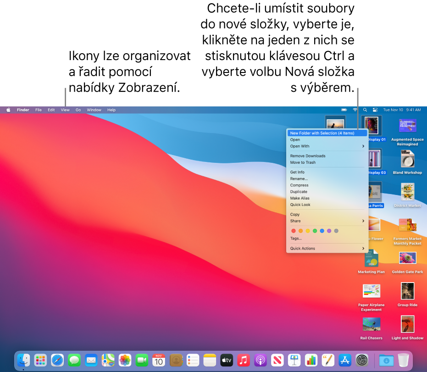
Task: Open Apple TV app in Dock
Action: click(x=227, y=360)
